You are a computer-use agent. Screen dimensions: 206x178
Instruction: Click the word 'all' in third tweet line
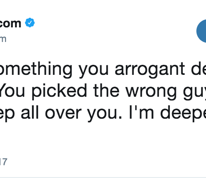point(30,112)
